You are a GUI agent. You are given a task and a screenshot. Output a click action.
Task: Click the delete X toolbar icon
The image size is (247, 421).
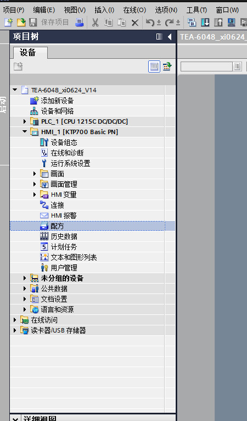tap(135, 23)
